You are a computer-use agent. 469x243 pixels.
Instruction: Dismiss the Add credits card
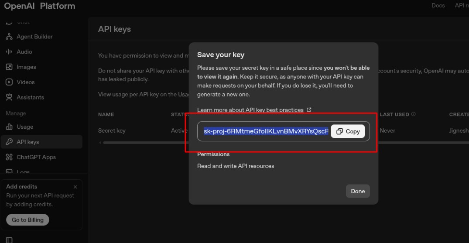pyautogui.click(x=75, y=187)
